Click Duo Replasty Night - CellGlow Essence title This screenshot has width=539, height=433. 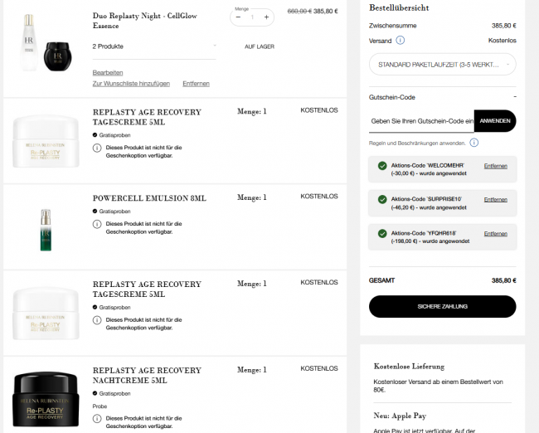[145, 21]
